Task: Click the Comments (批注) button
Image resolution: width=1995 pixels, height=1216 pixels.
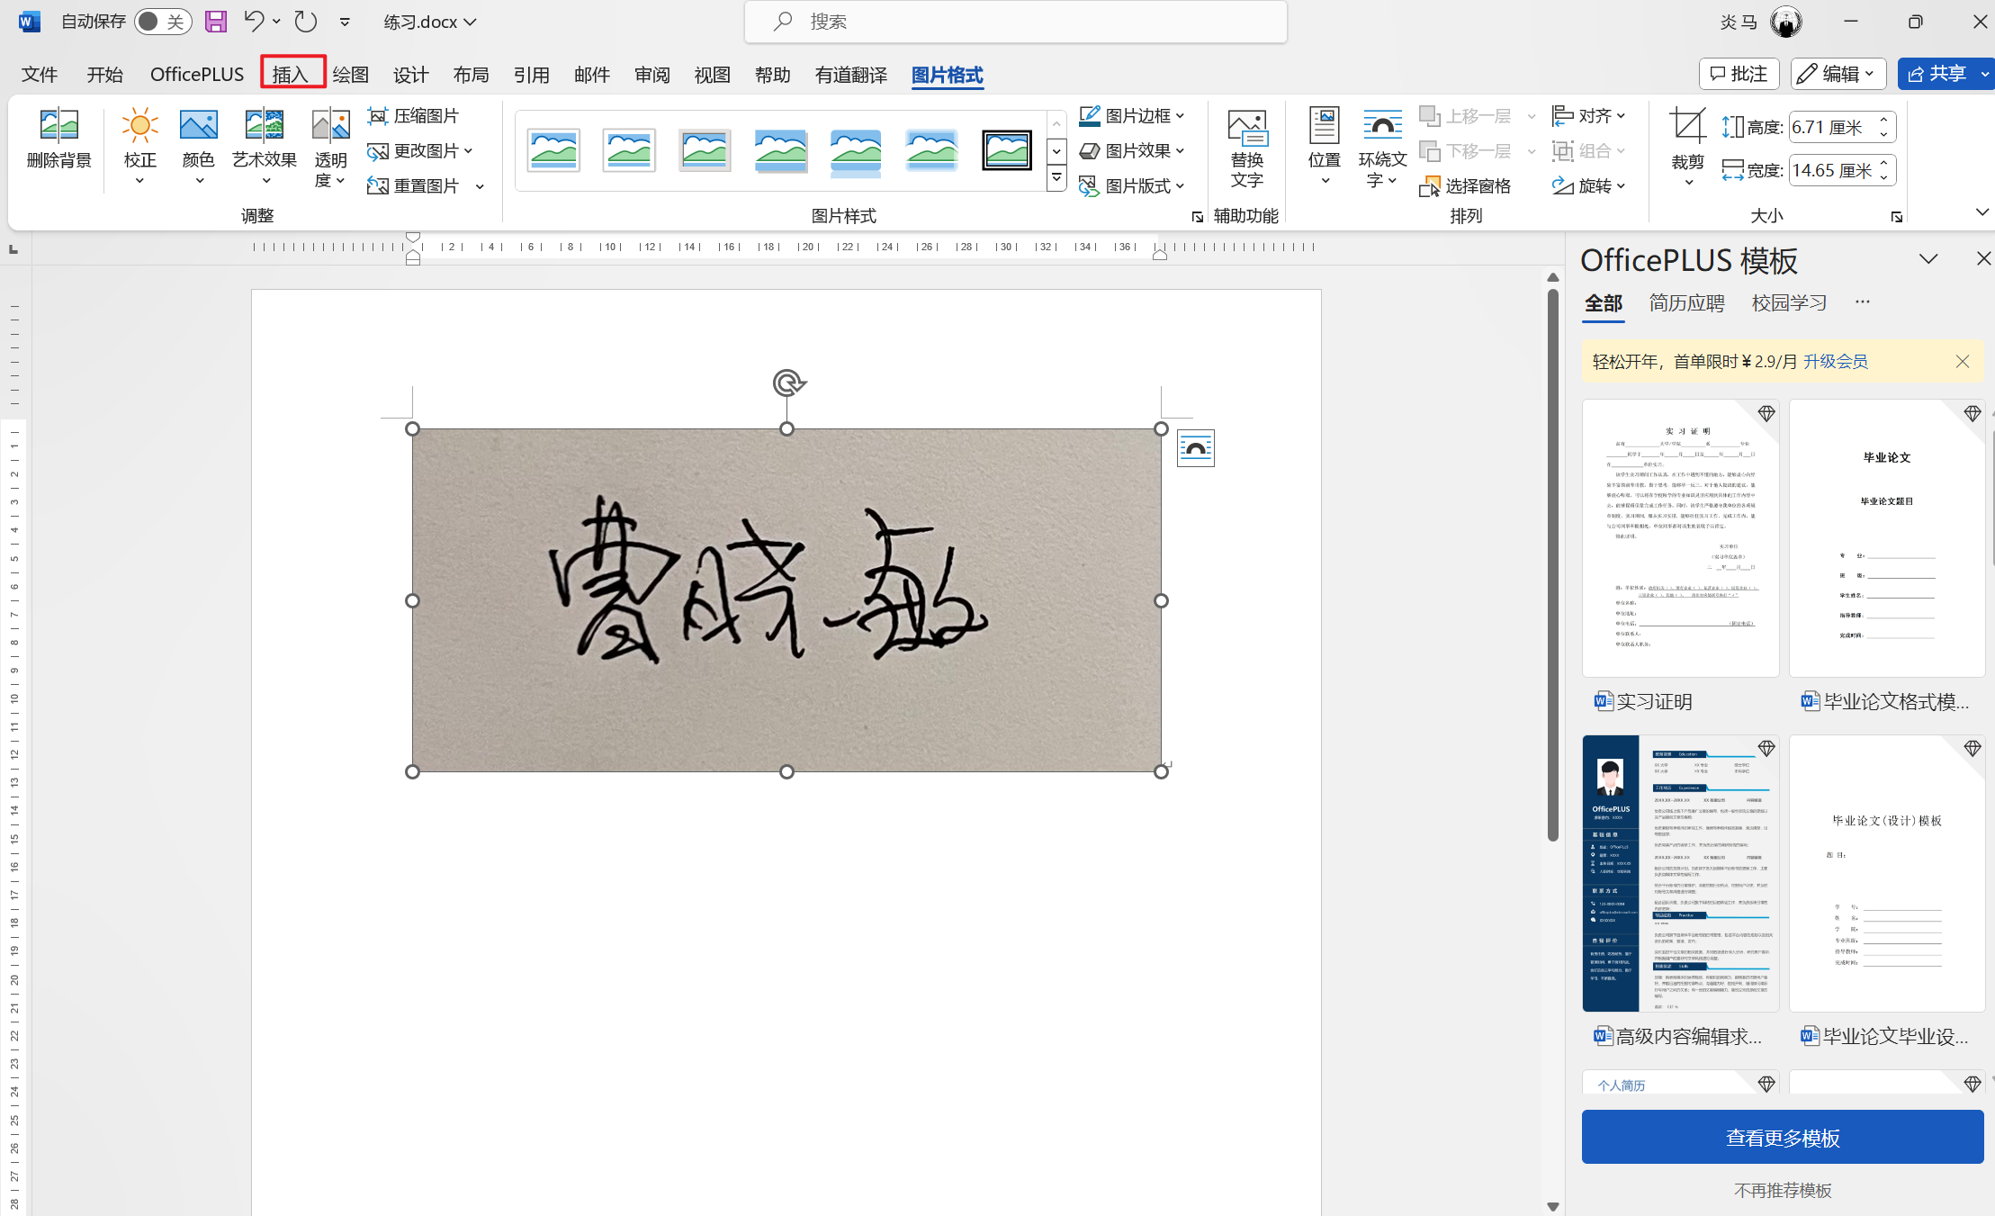Action: pos(1739,74)
